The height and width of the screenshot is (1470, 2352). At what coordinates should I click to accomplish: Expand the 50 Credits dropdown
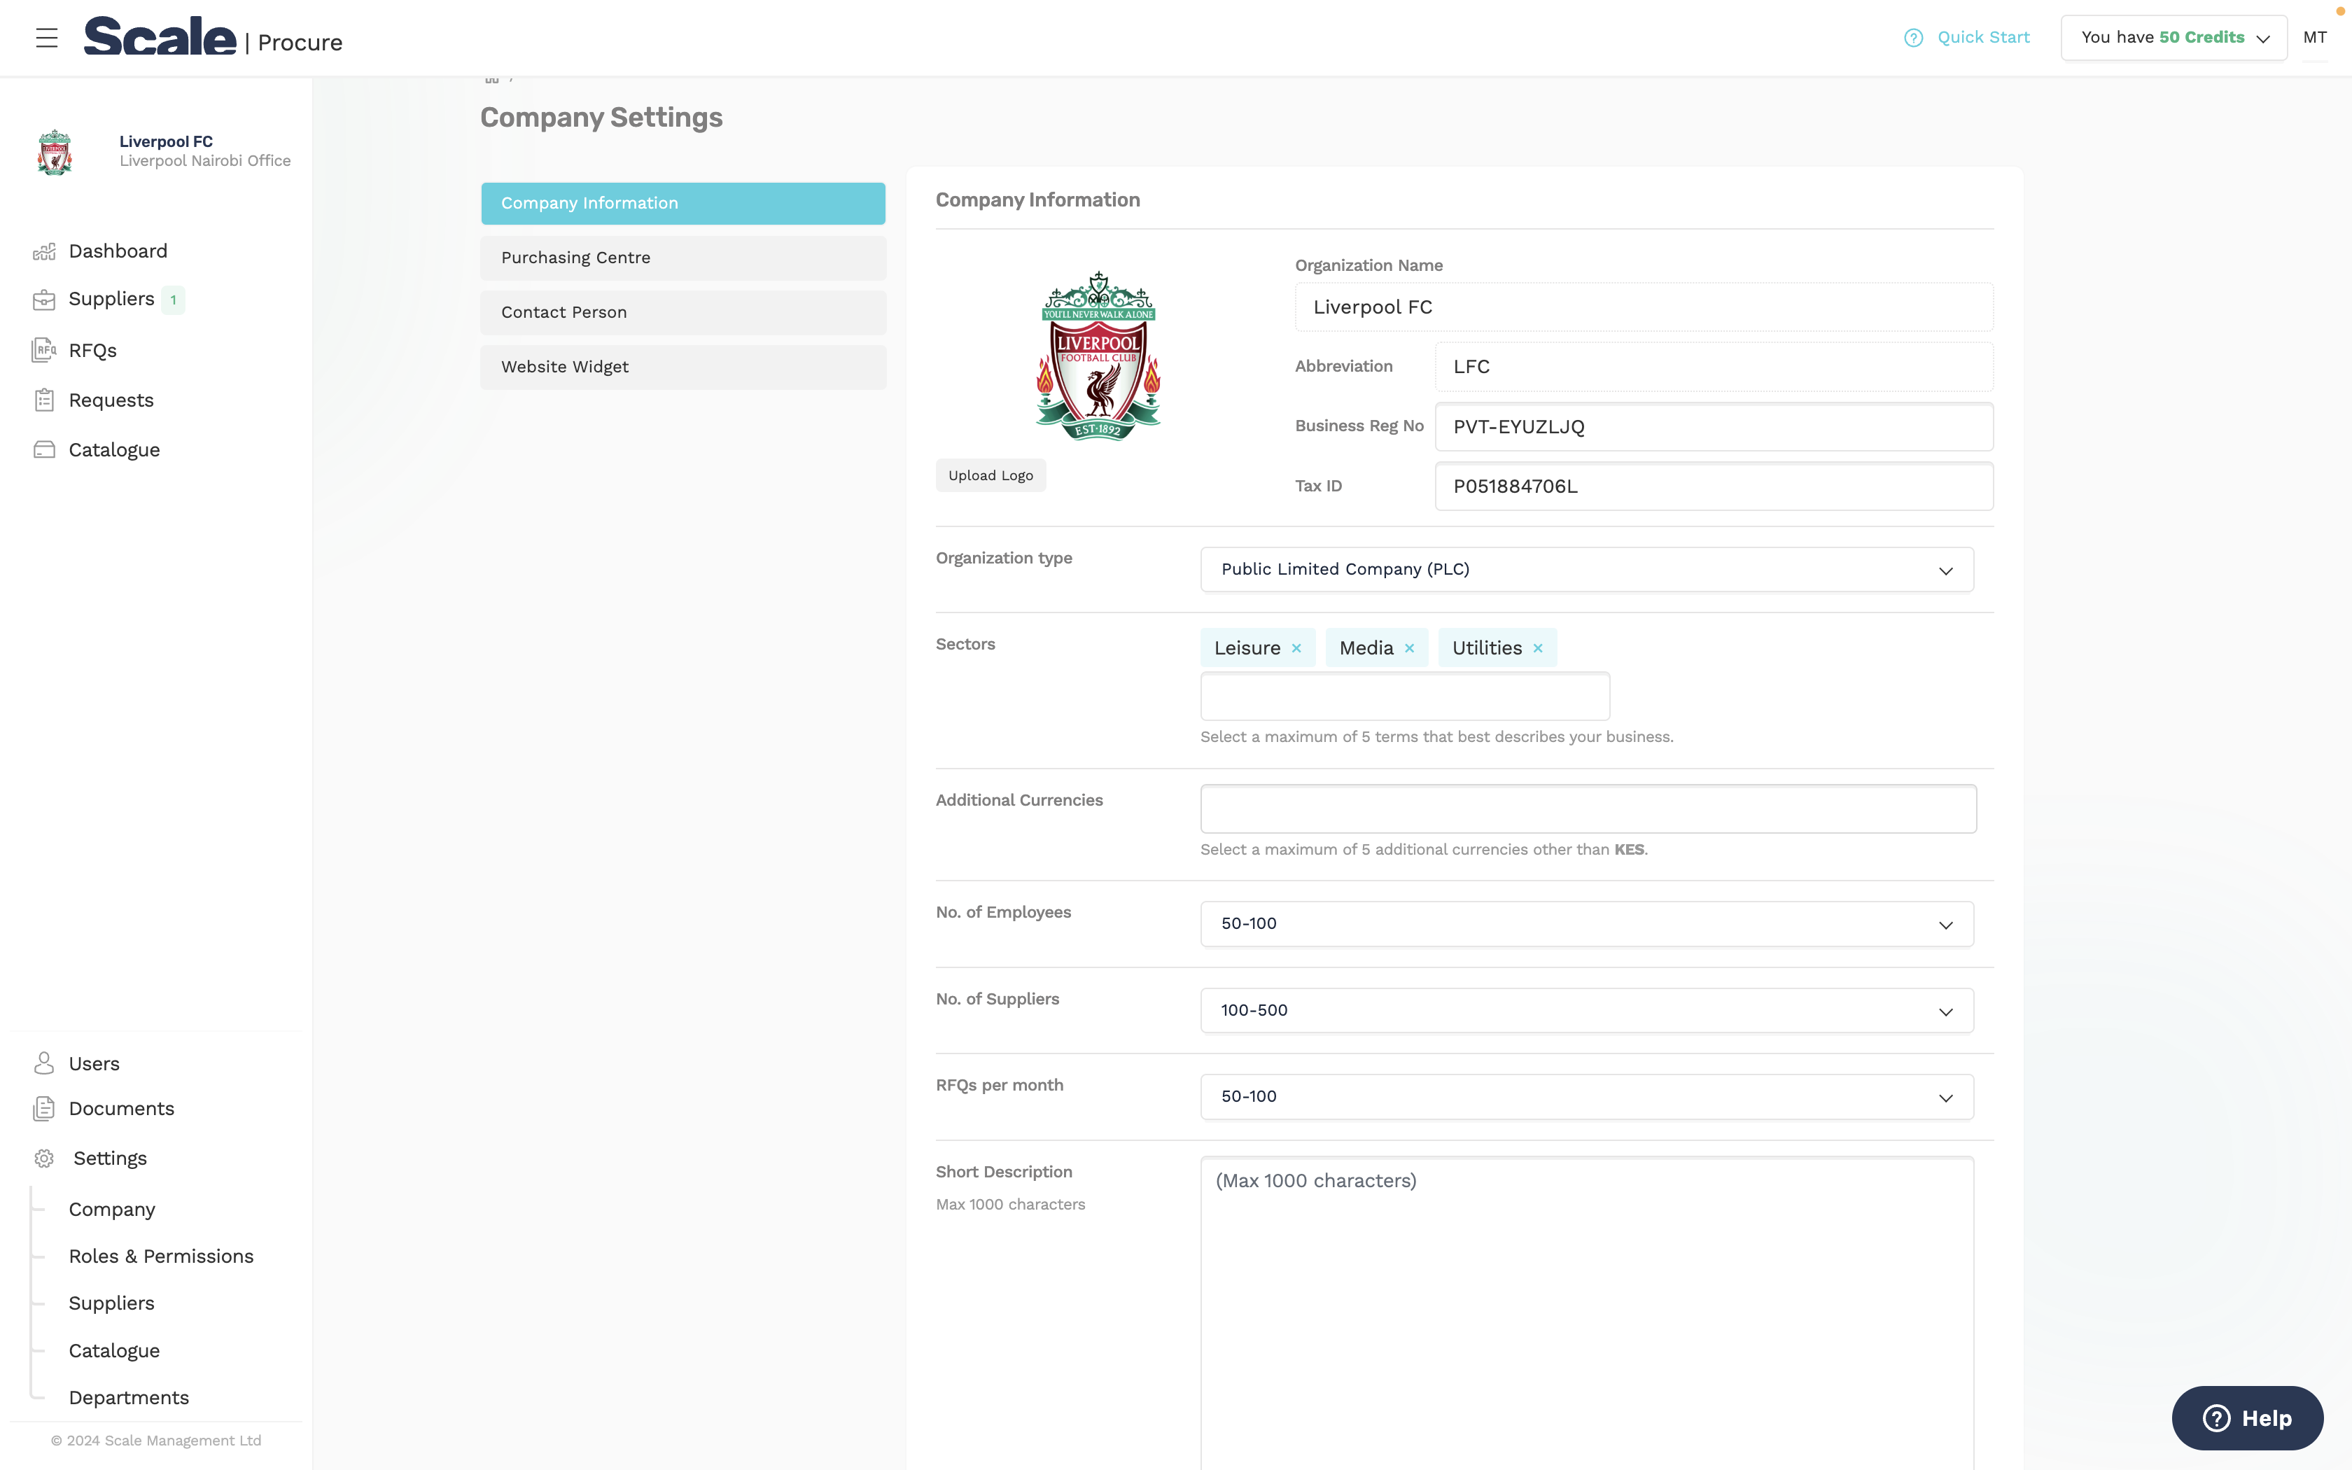click(2173, 38)
